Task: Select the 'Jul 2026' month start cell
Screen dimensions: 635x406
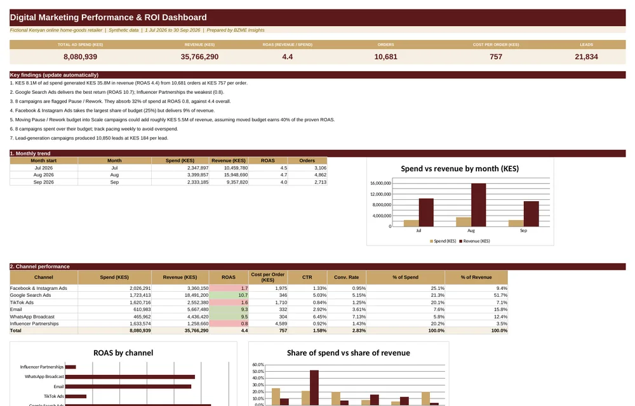Action: point(44,168)
